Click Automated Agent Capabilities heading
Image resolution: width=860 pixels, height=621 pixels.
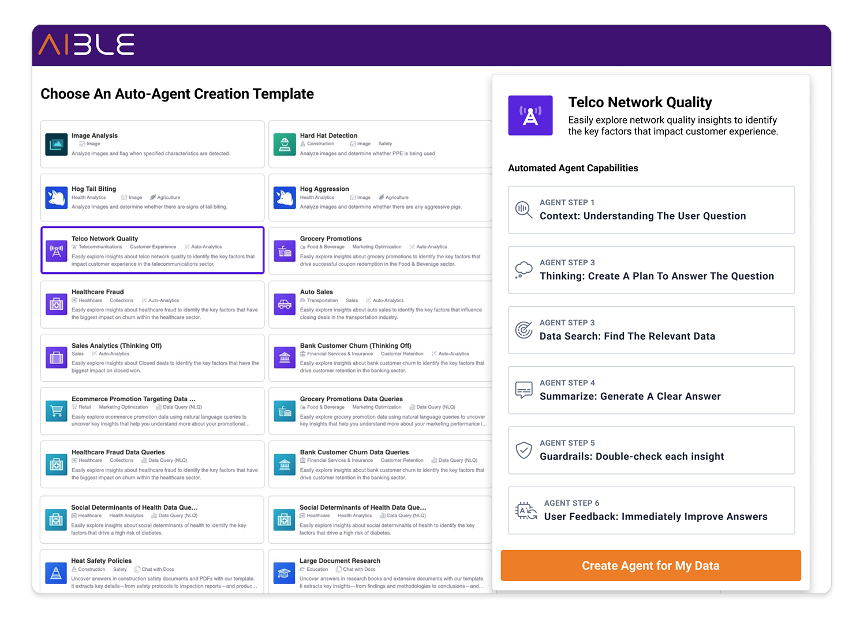(x=573, y=168)
